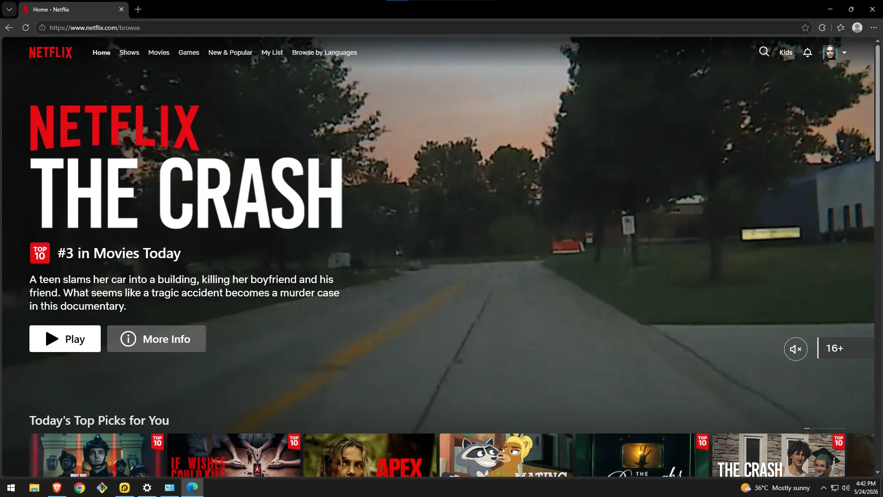
Task: Open the Home navigation item
Action: point(101,52)
